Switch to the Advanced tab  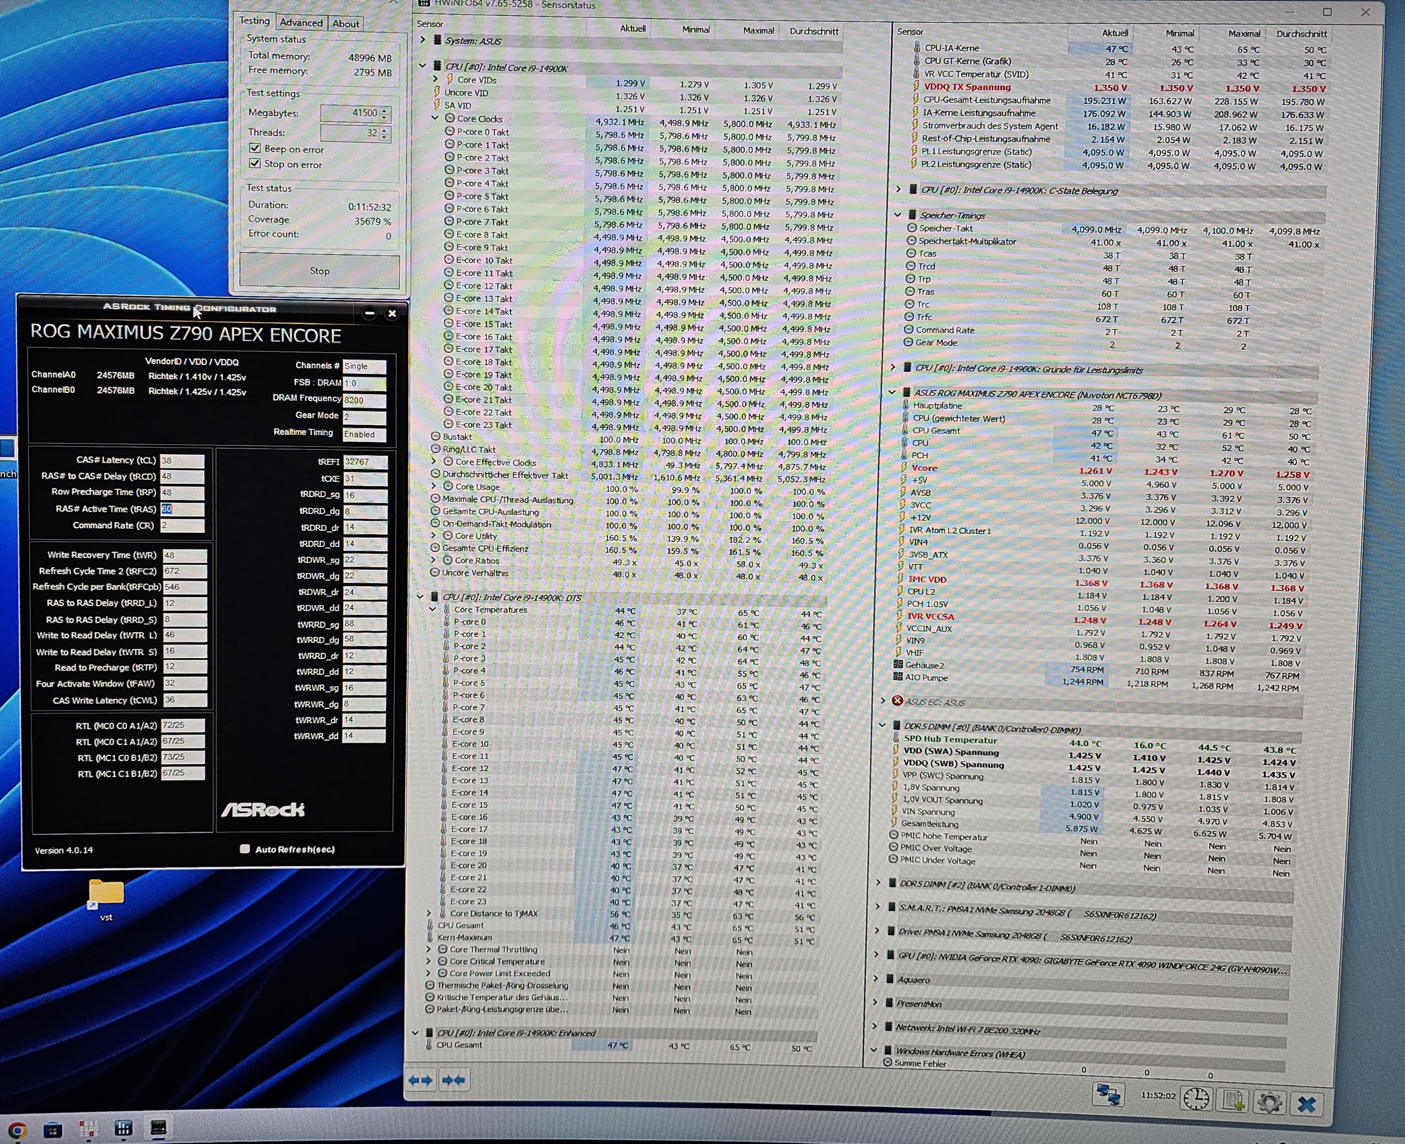(300, 23)
